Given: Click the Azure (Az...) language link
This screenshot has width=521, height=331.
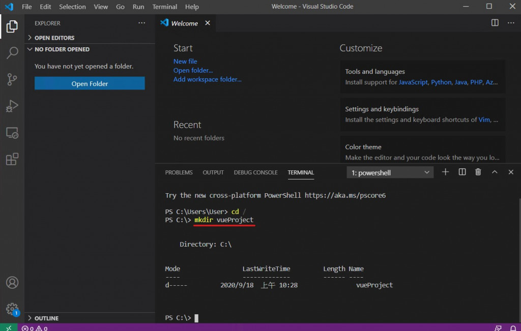Looking at the screenshot, I should point(492,82).
